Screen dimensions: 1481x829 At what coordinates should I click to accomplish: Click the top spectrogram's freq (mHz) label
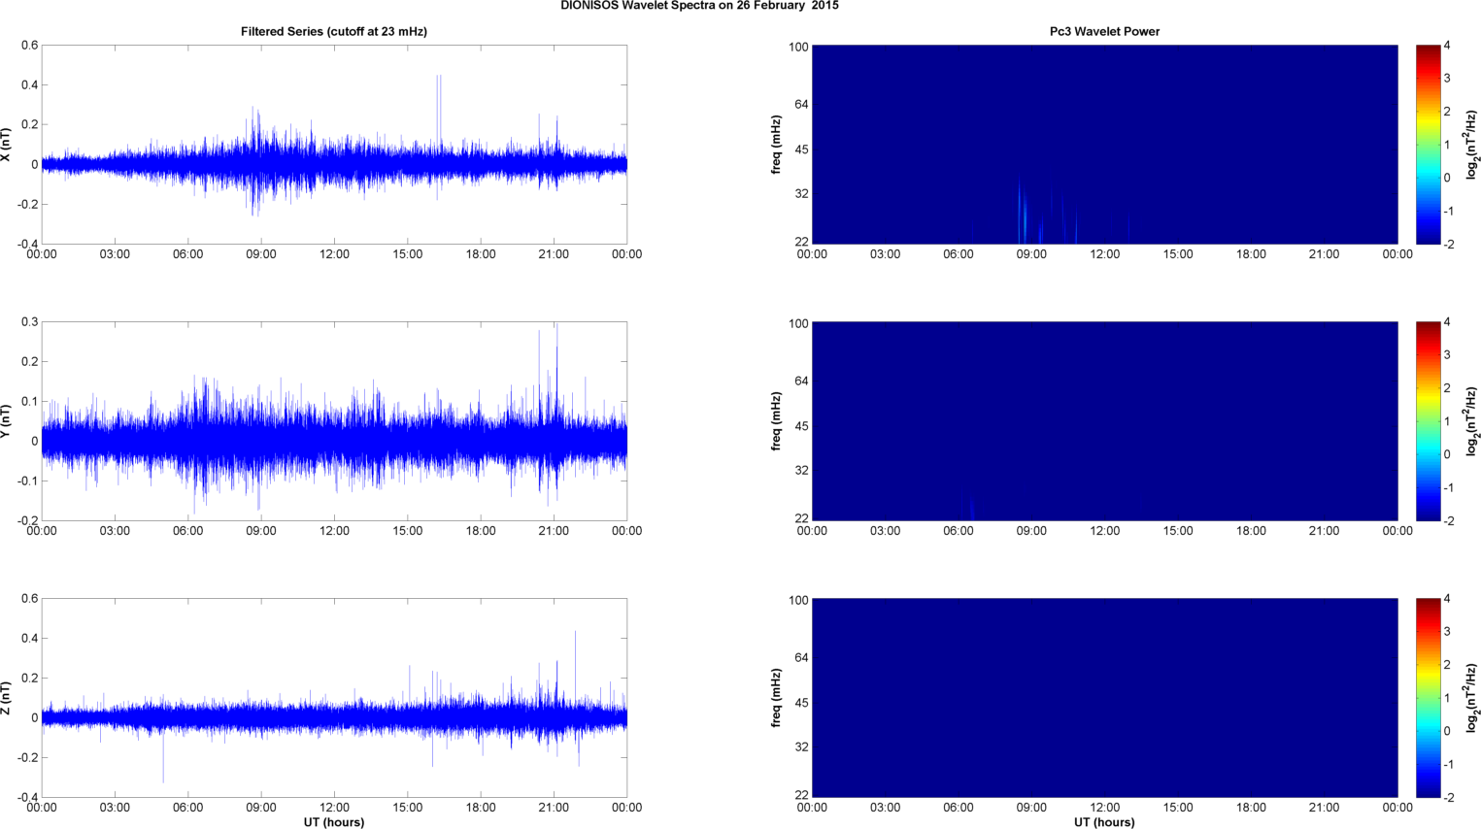tap(777, 145)
